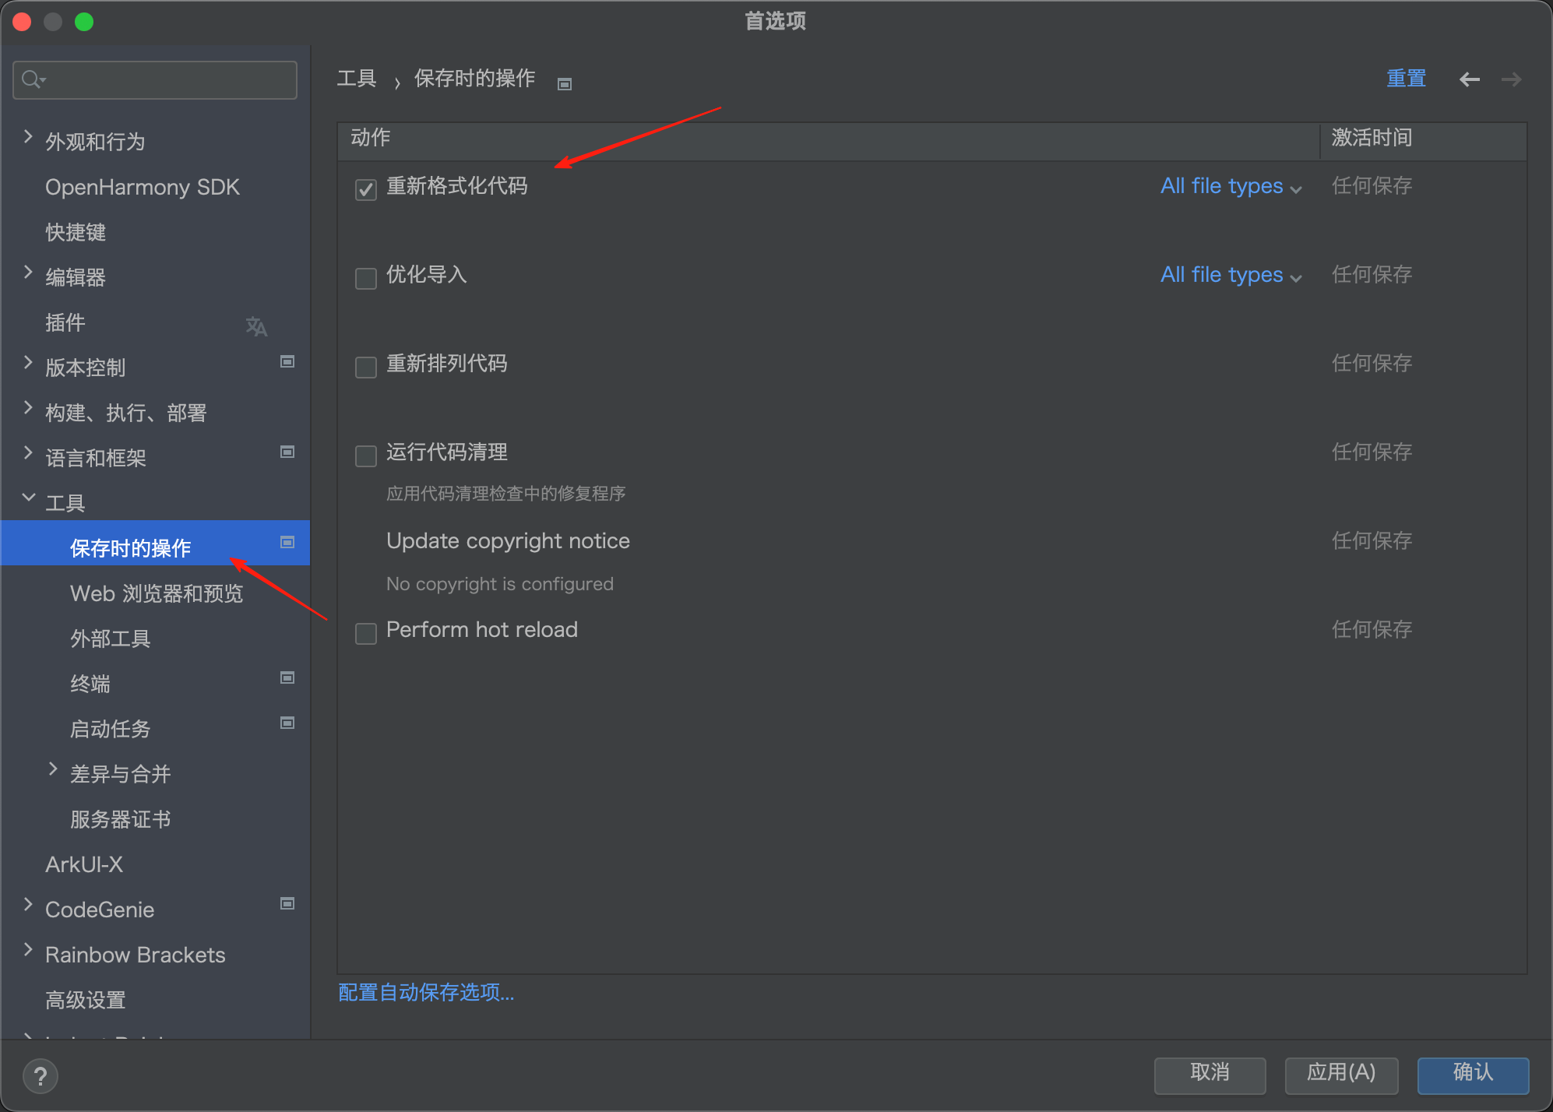
Task: Select 启动任务 settings page
Action: pos(111,729)
